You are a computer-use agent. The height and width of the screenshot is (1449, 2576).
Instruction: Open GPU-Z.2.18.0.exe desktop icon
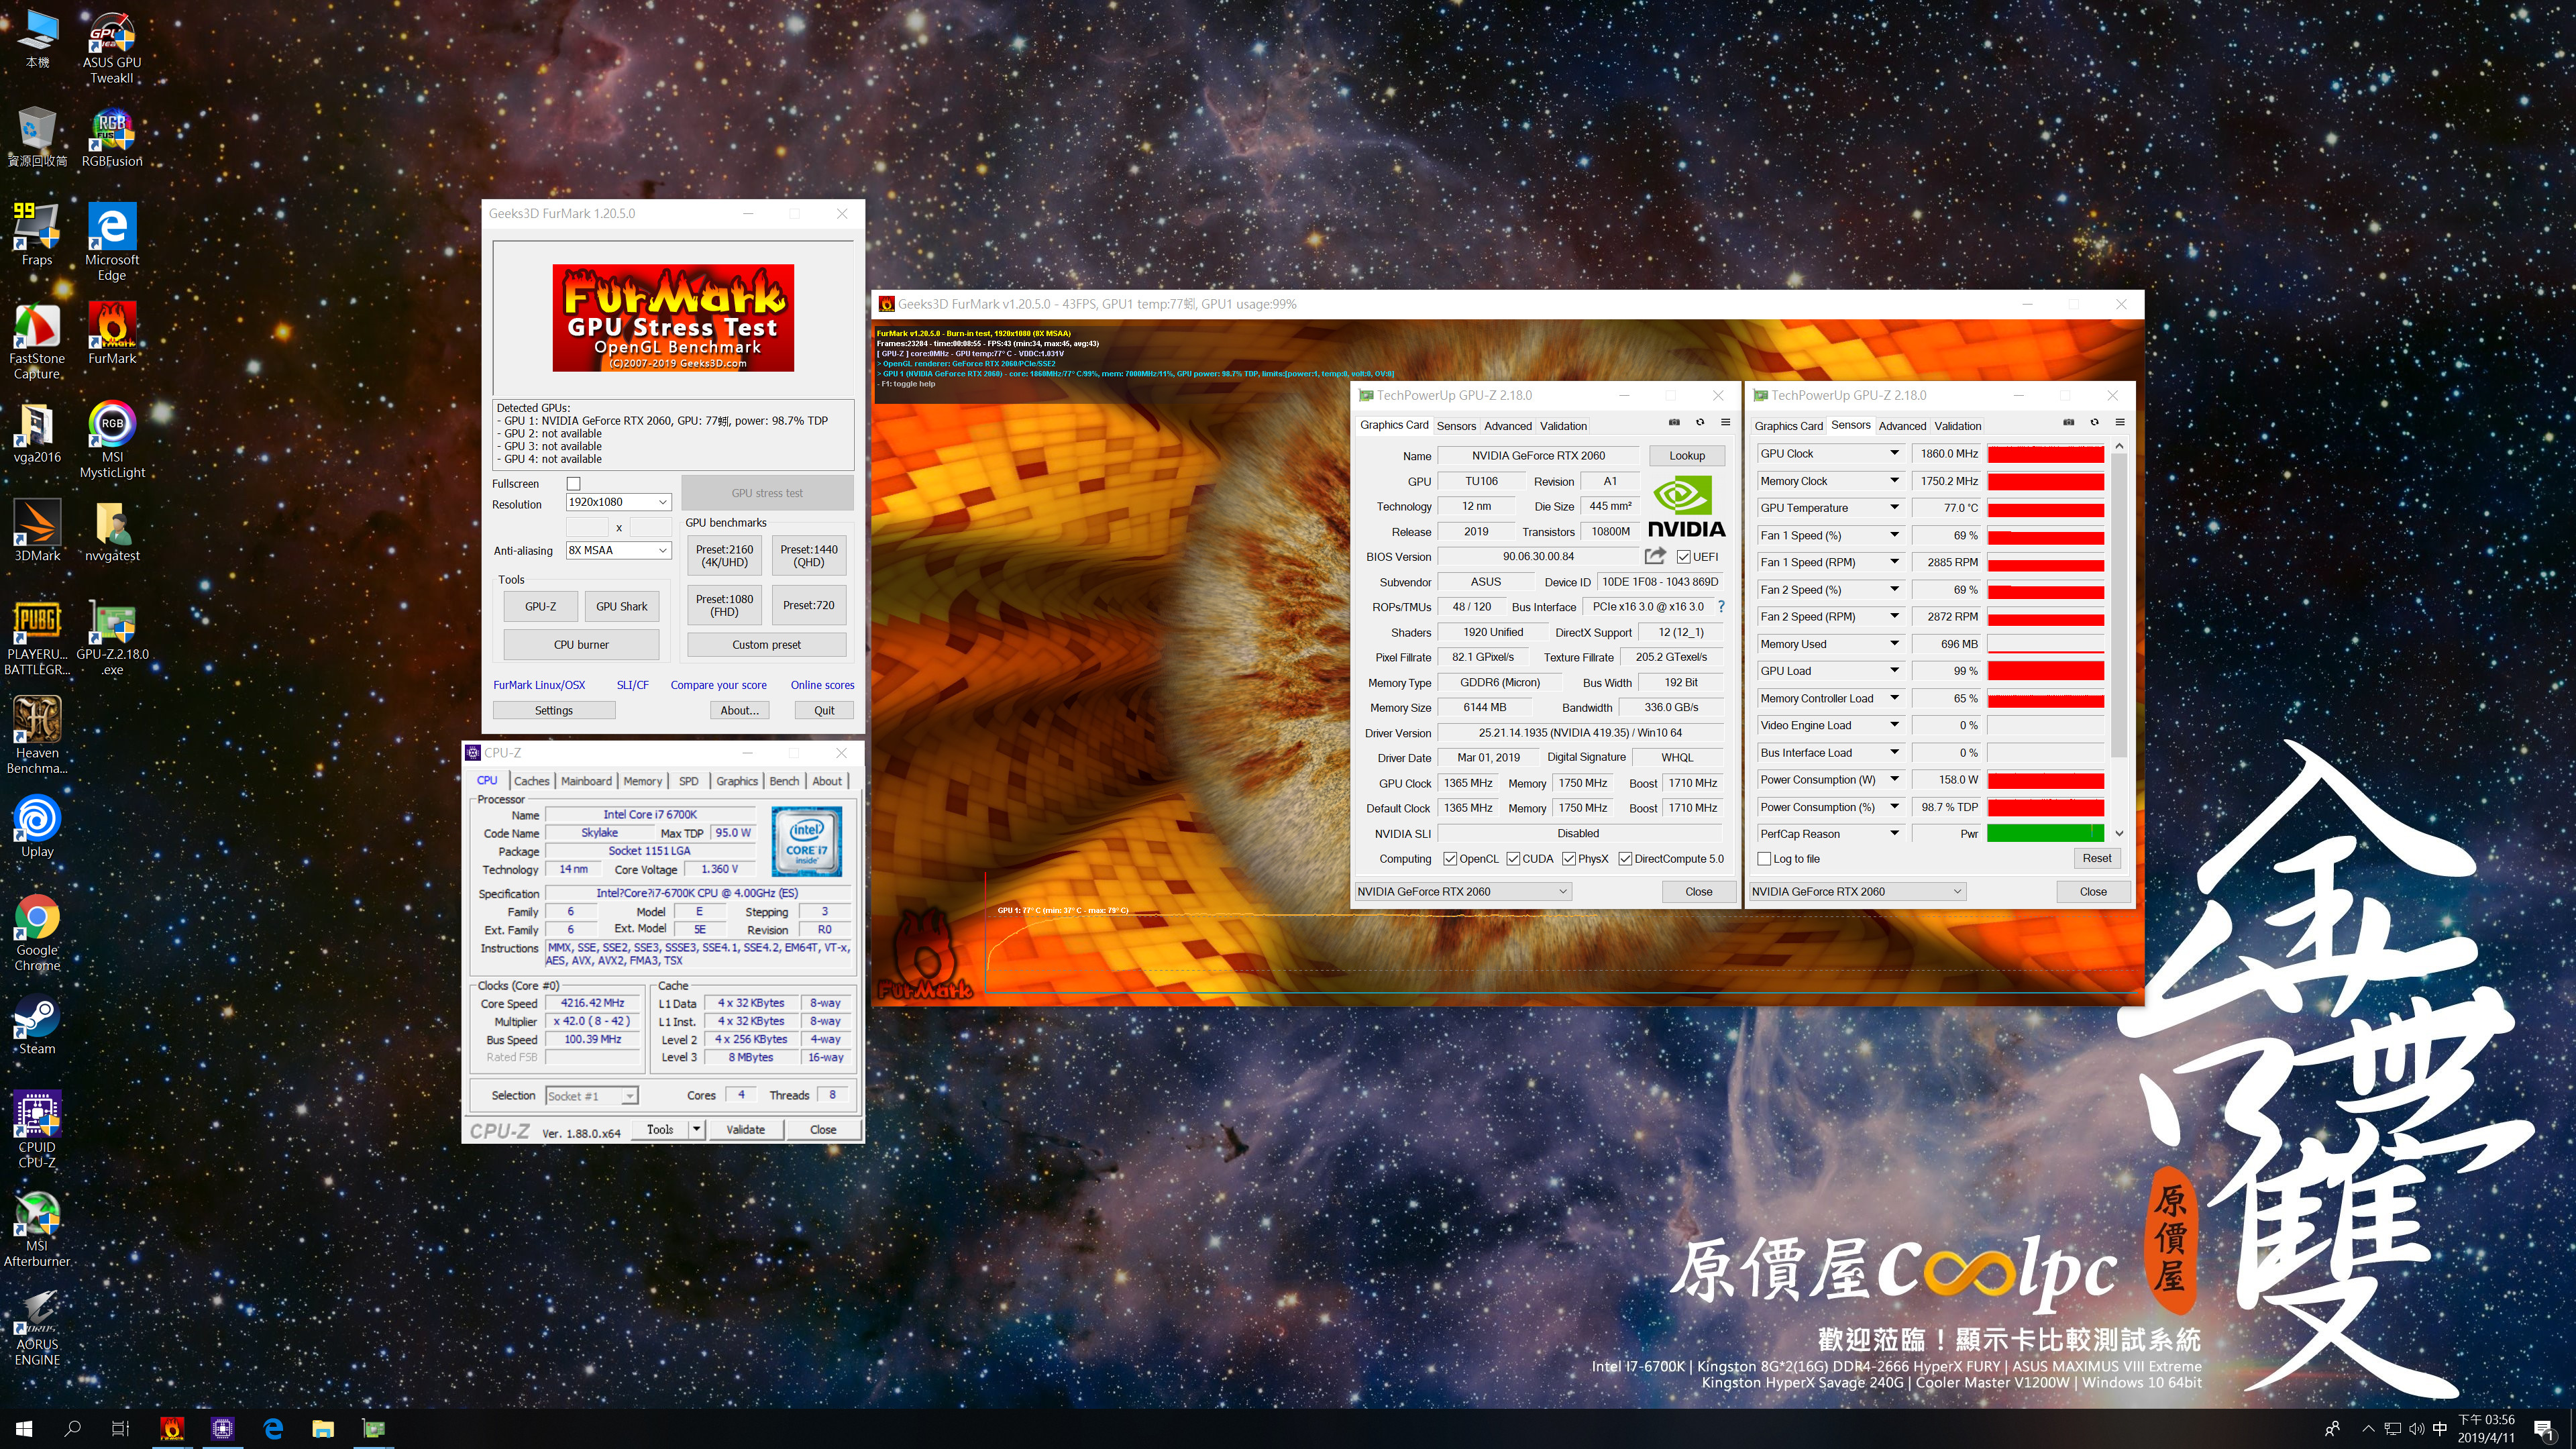click(x=112, y=638)
